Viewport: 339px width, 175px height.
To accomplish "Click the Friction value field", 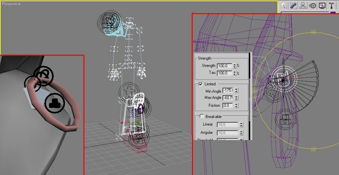I will (x=228, y=105).
